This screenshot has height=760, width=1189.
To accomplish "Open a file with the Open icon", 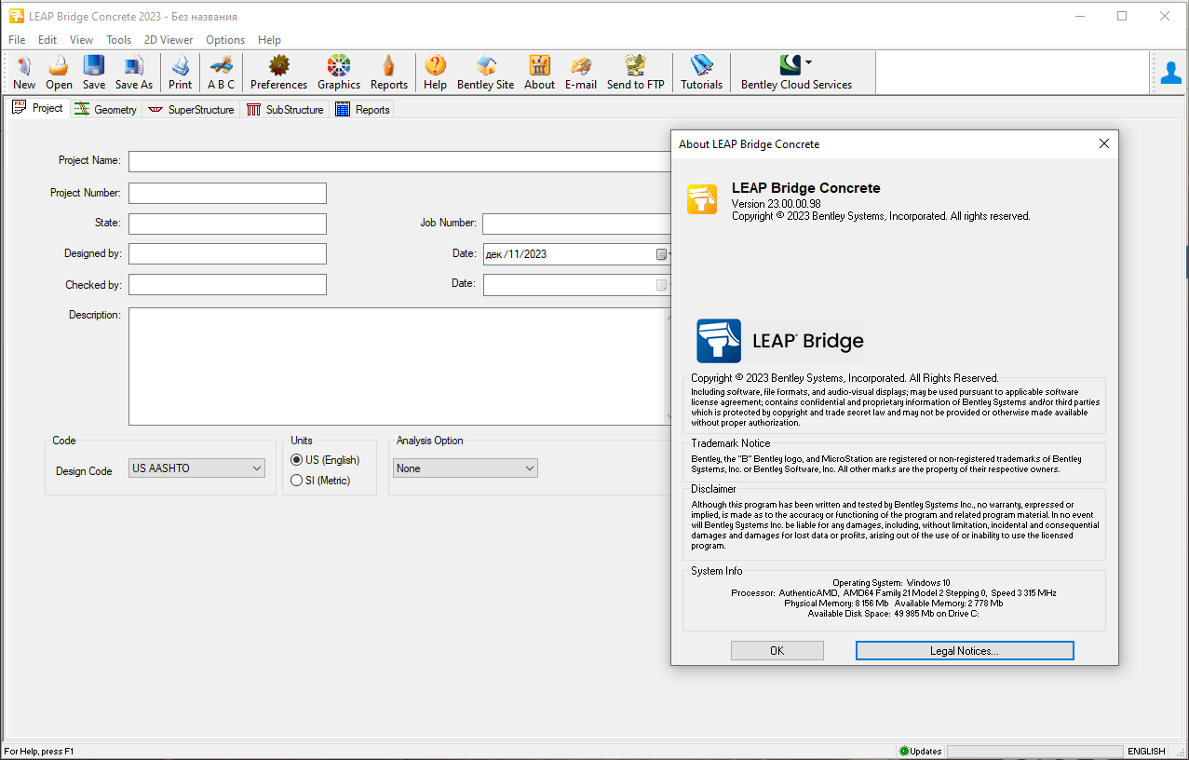I will click(x=59, y=73).
